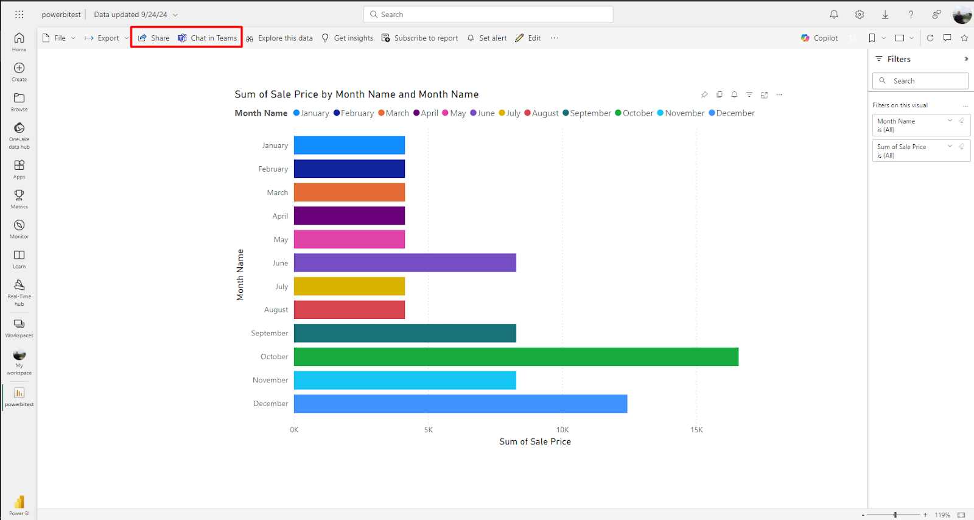Click Set alert in toolbar
974x520 pixels.
[487, 38]
